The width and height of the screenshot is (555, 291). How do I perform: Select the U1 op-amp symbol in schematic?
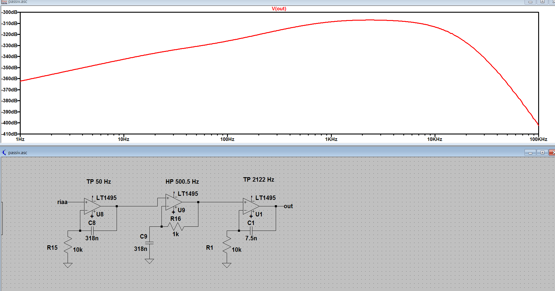click(251, 206)
